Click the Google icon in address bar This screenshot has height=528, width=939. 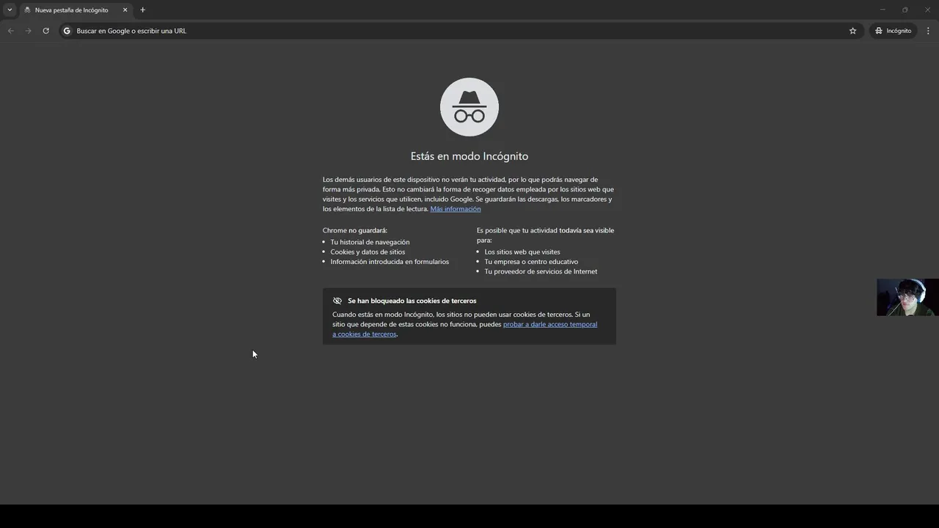[67, 31]
